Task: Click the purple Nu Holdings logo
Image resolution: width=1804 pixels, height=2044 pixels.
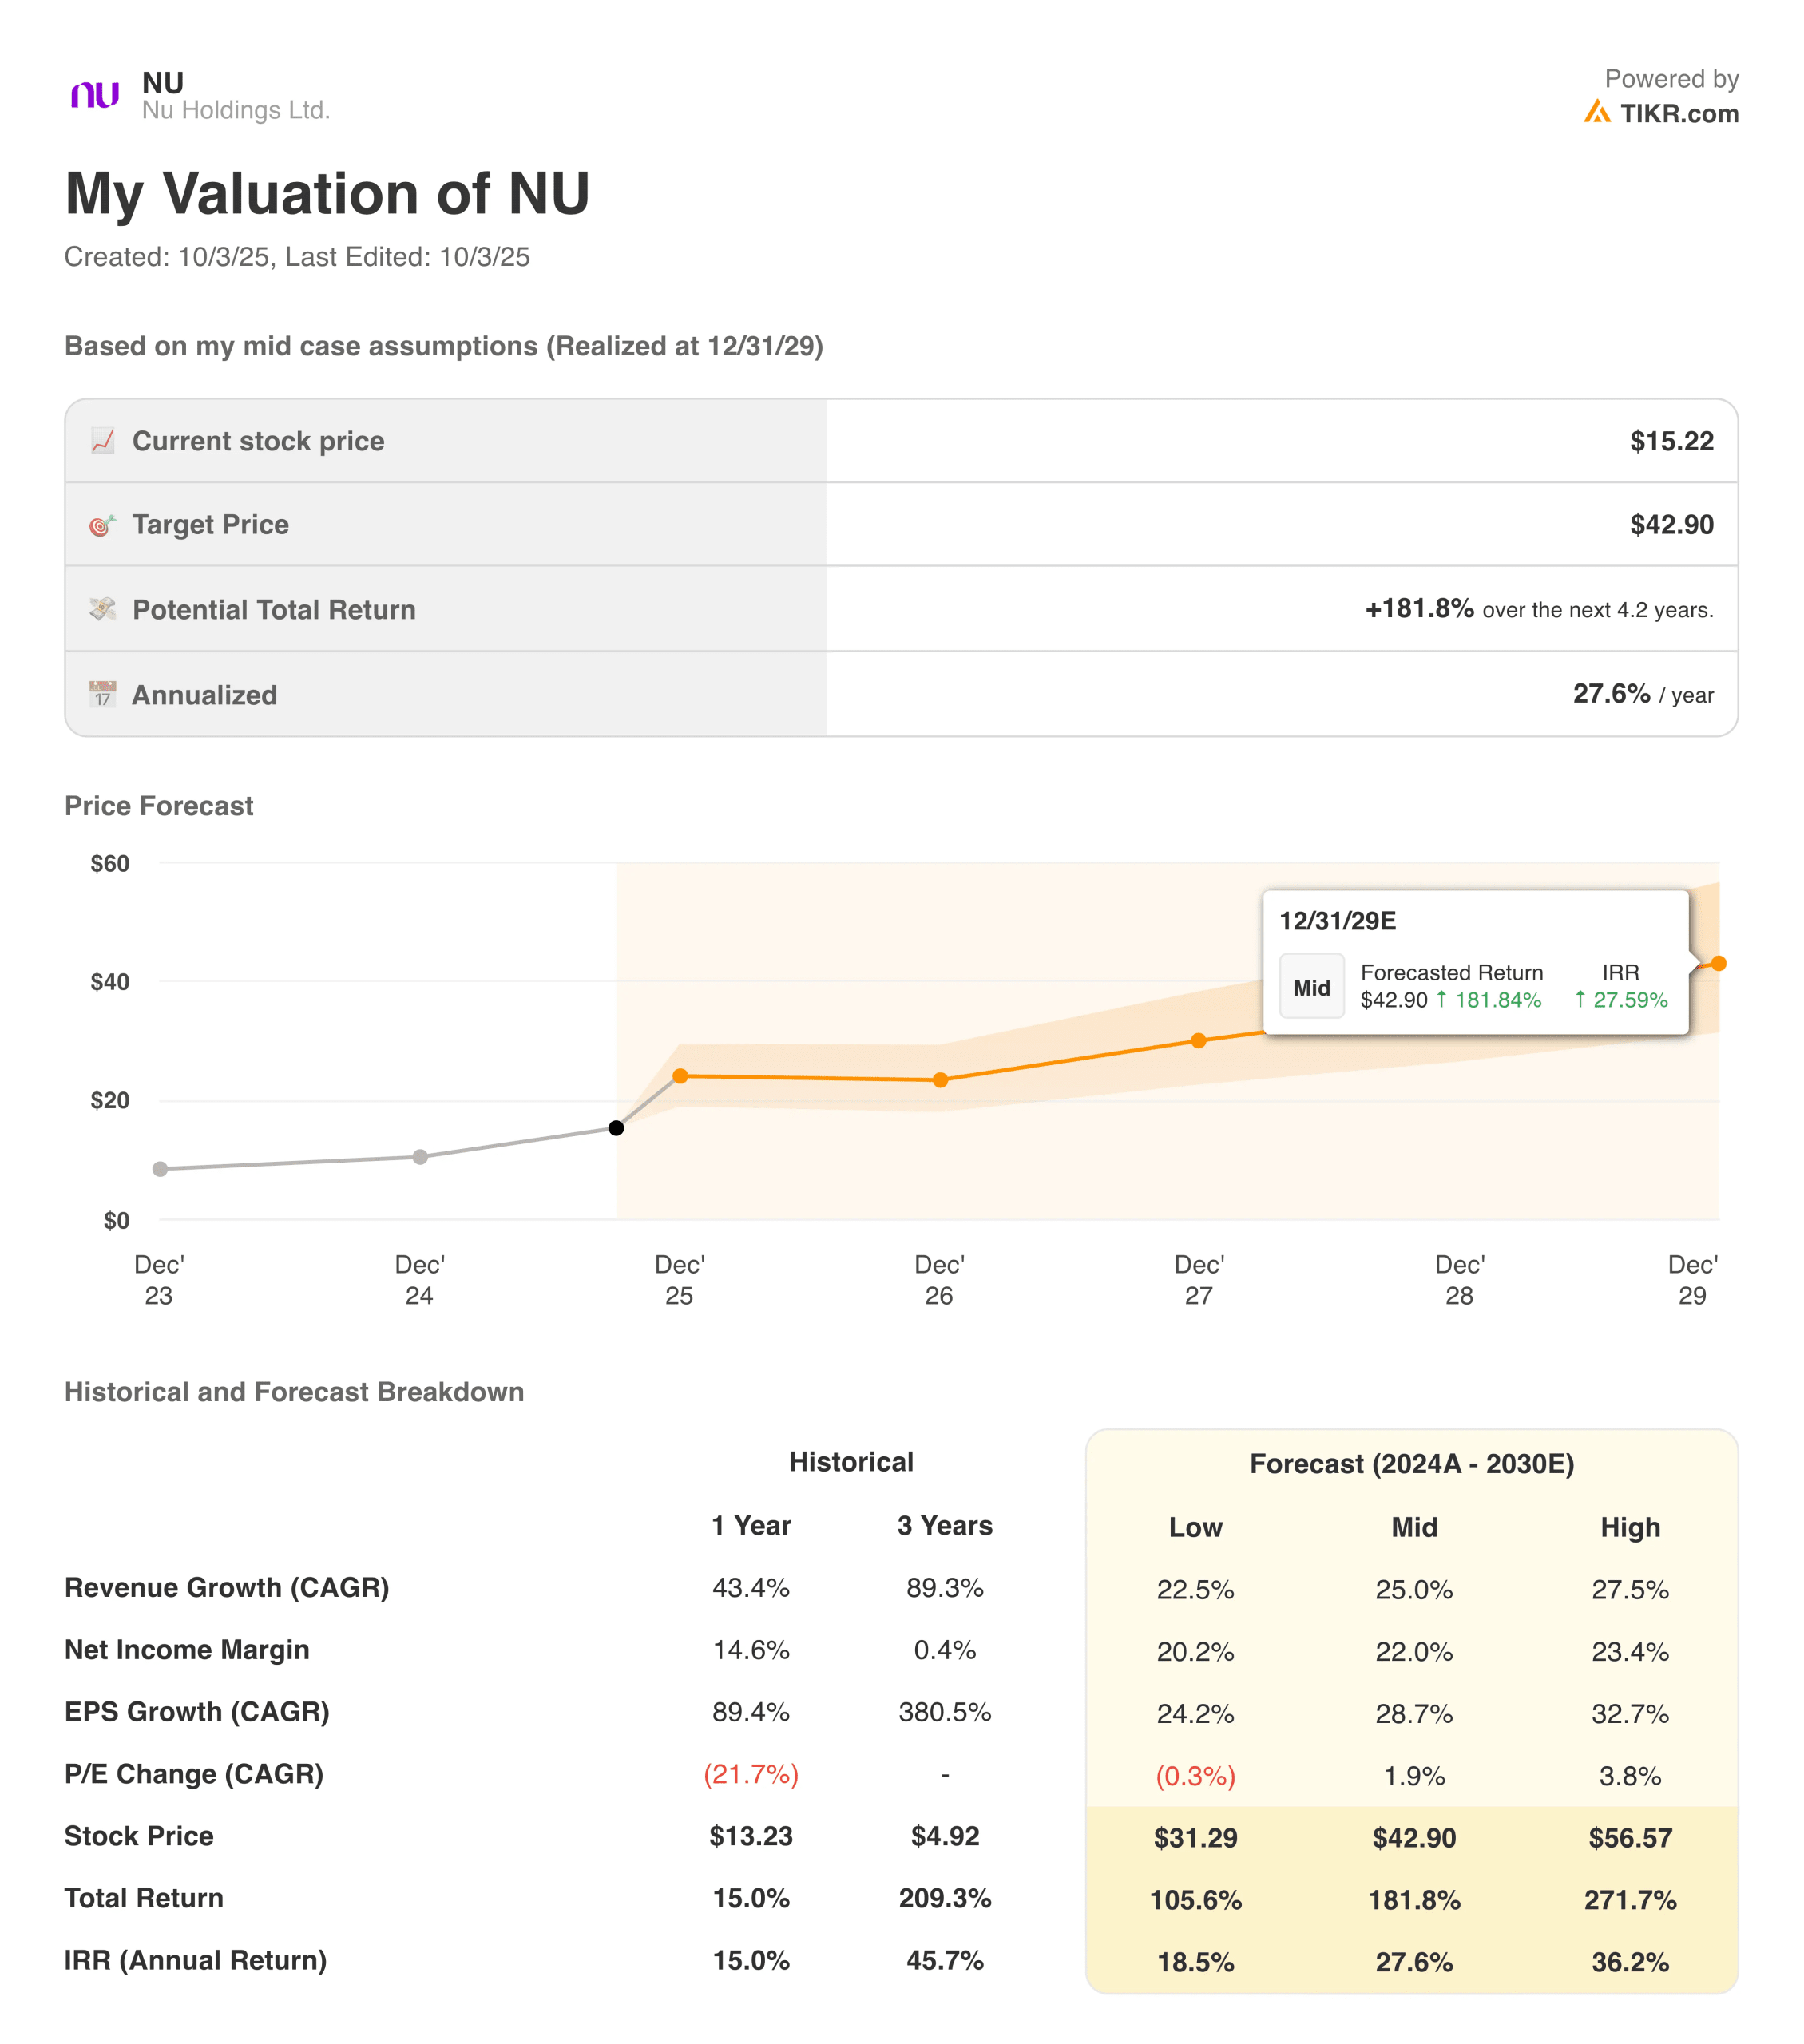Action: pos(95,96)
